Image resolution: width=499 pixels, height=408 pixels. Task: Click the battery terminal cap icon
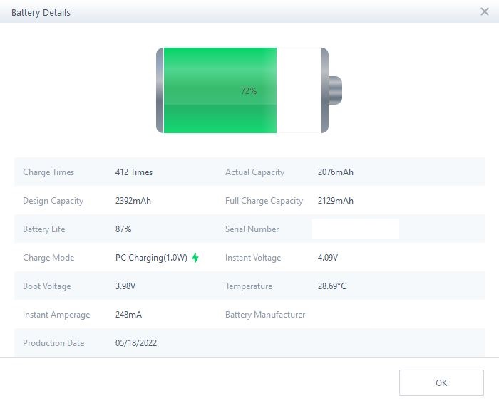tap(335, 90)
